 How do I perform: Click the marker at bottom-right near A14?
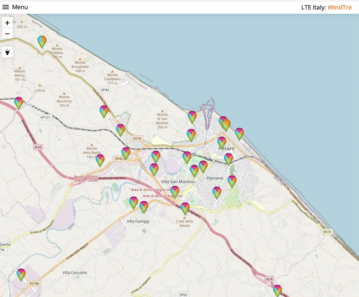click(x=277, y=290)
